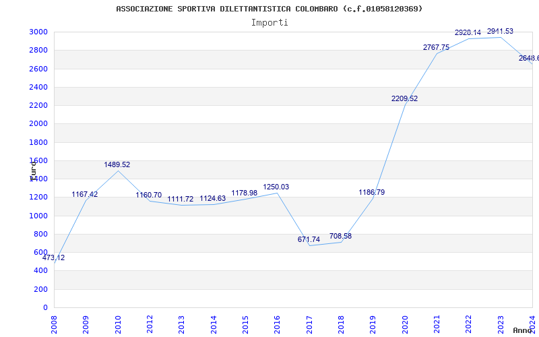Viewport: 539px width, 337px height.
Task: Select the 708.58 data label
Action: pyautogui.click(x=341, y=237)
